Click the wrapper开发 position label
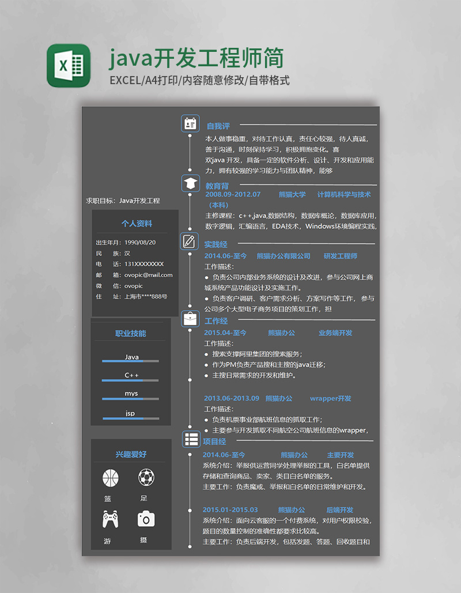 [x=330, y=398]
